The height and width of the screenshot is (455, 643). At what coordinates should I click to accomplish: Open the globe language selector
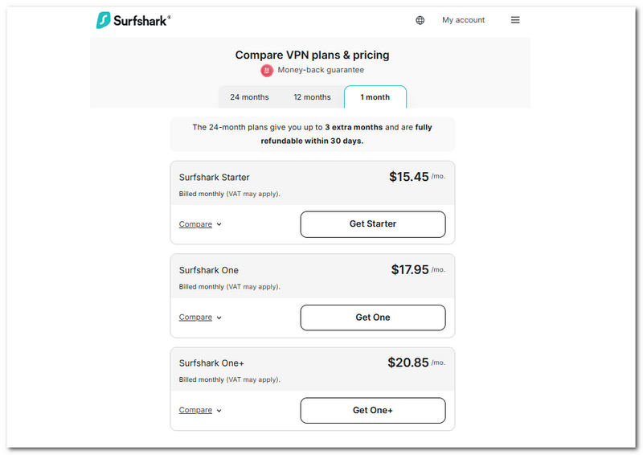click(420, 20)
